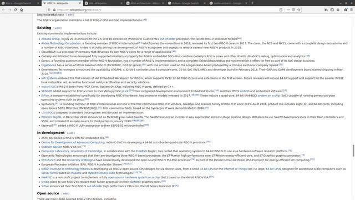Screen dimensions: 355x200
Task: Edit the Implementations section
Action: 70,15
